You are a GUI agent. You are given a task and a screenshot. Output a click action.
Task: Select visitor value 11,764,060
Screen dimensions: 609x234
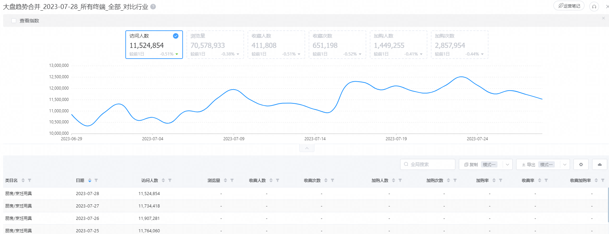149,231
